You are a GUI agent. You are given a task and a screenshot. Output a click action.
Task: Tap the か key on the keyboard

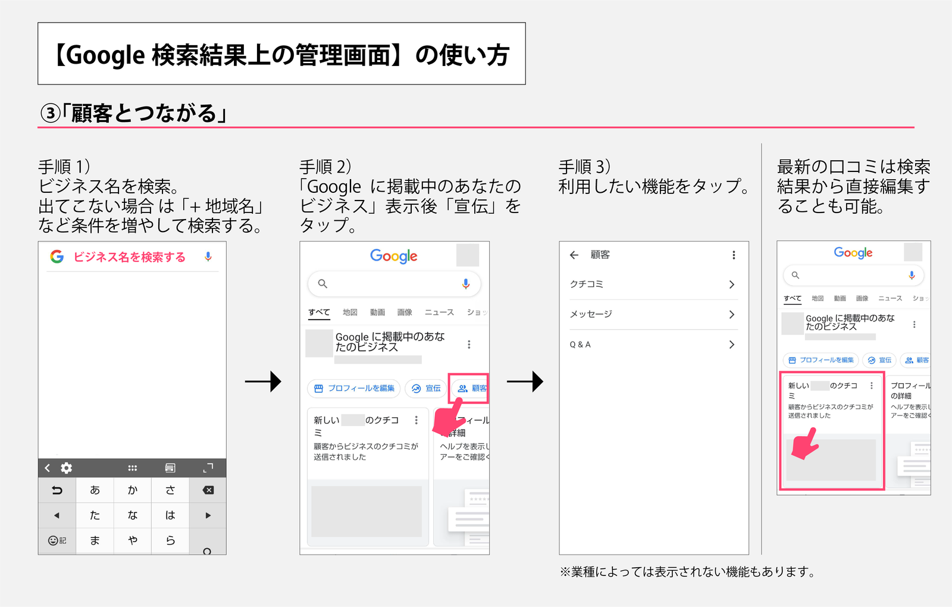[133, 490]
